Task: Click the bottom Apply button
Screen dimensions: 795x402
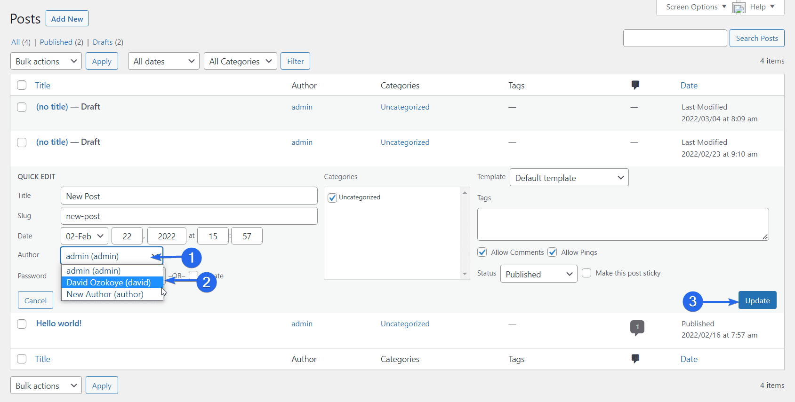Action: [x=102, y=386]
